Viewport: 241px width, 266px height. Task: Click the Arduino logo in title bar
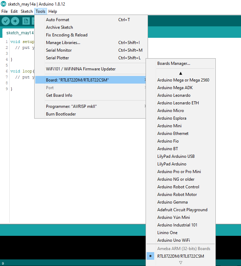point(3,4)
